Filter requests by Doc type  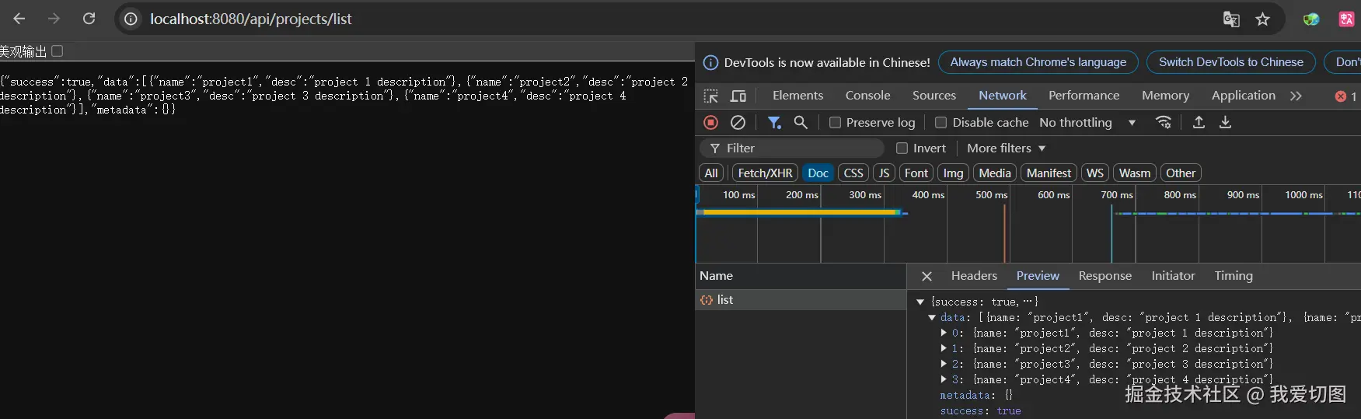pyautogui.click(x=818, y=173)
